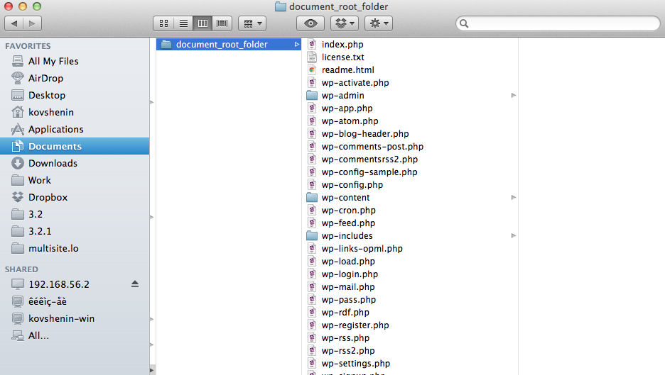Select wp-load.php file
This screenshot has width=665, height=375.
(410, 261)
